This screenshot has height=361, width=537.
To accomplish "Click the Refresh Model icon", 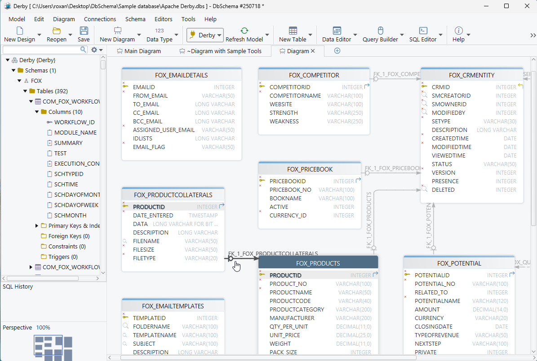I will [x=244, y=31].
